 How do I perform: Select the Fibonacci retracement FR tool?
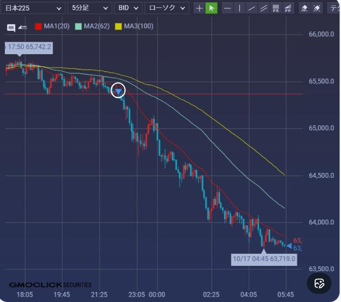[276, 8]
